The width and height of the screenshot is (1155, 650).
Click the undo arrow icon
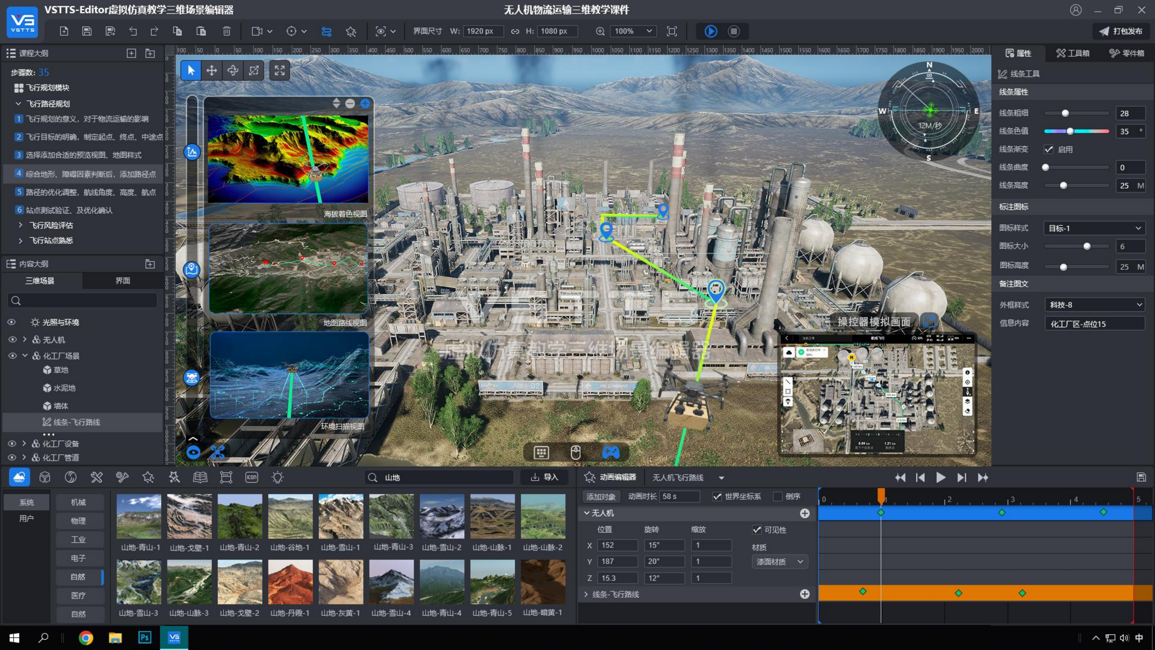[133, 31]
